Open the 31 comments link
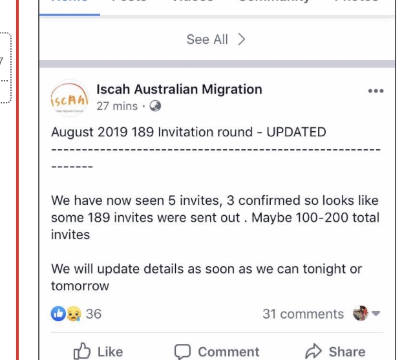 pos(302,314)
